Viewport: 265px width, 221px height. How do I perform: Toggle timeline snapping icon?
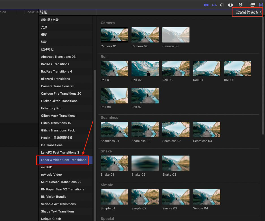230,5
